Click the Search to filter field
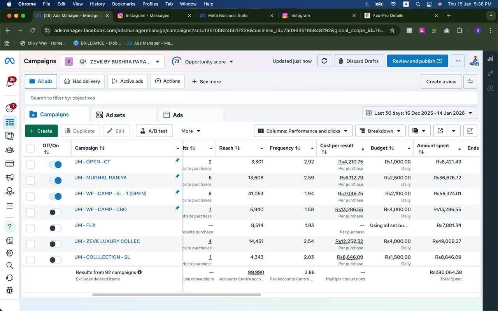 pos(251,98)
